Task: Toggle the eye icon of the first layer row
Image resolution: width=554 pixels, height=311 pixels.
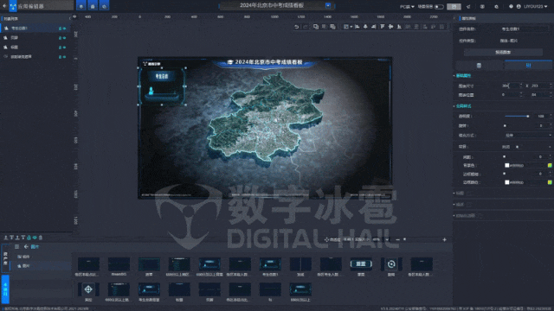Action: pos(64,29)
